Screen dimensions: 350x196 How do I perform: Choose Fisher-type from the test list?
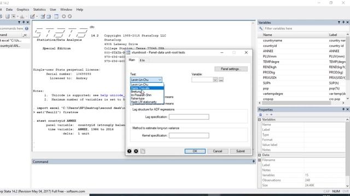(147, 99)
